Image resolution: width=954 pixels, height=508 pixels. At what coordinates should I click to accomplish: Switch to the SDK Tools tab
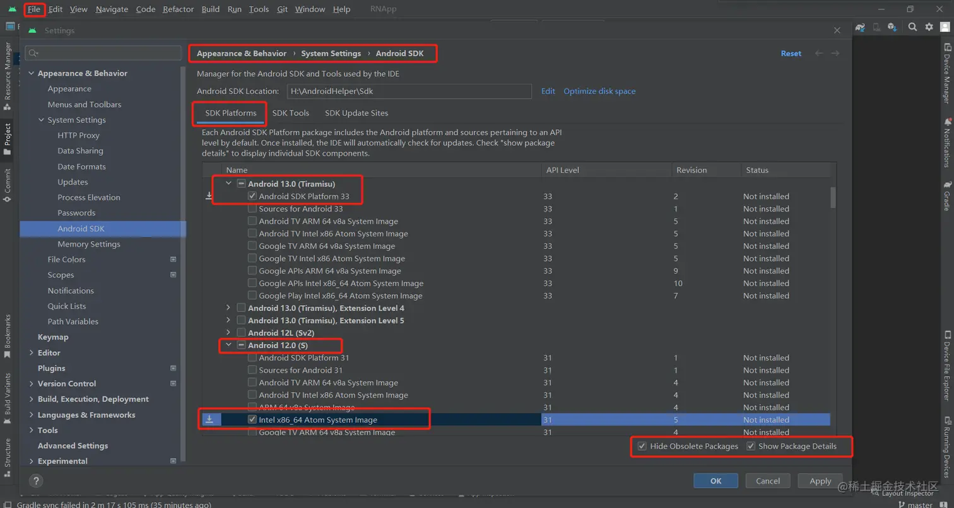pyautogui.click(x=291, y=113)
